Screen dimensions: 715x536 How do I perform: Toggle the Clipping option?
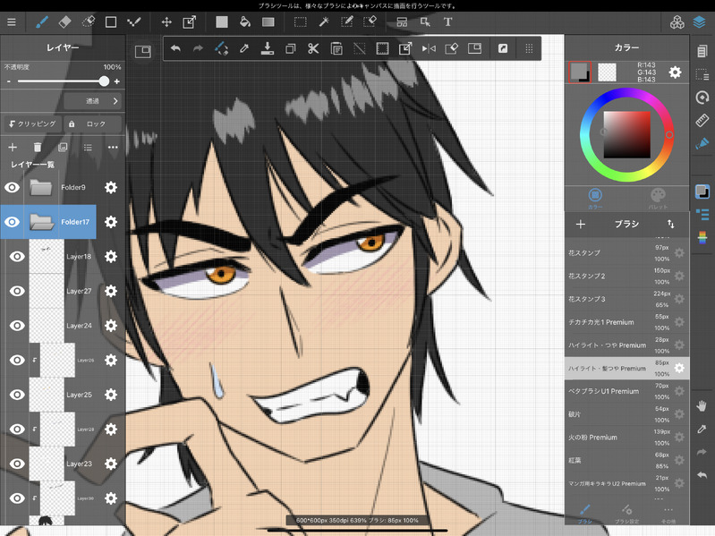click(33, 124)
